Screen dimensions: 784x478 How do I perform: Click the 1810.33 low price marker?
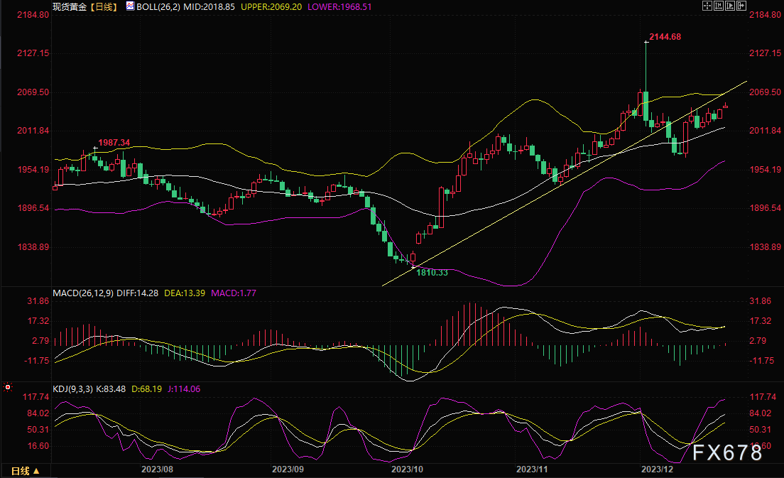point(432,273)
